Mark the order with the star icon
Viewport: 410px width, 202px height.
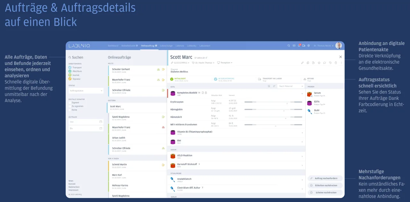click(319, 63)
